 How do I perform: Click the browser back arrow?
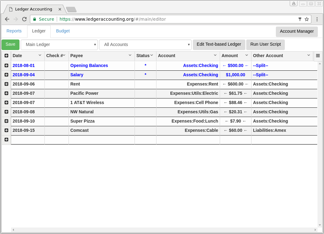7,19
